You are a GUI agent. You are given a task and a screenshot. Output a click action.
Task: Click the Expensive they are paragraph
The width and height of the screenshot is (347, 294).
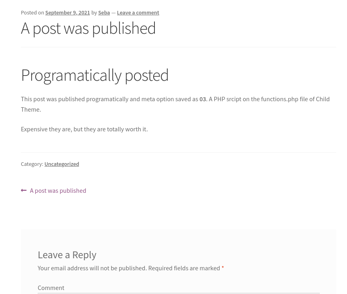point(84,129)
